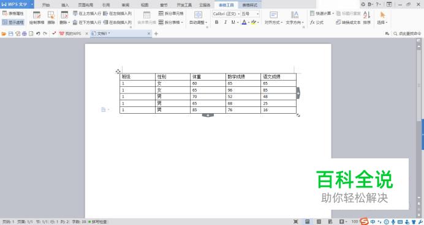Insert column to the right (在右侧插入列)
The width and height of the screenshot is (424, 225).
tap(118, 23)
